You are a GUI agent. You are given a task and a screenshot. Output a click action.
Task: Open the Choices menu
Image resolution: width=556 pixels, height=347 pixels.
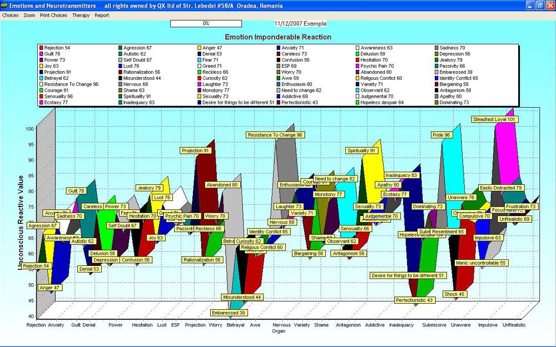[10, 16]
